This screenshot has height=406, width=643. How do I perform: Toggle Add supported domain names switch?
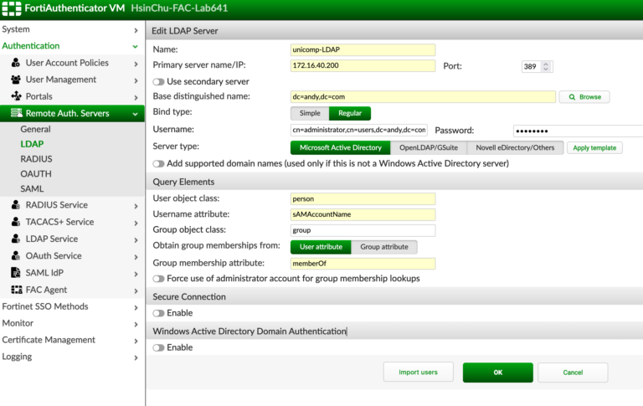(158, 163)
